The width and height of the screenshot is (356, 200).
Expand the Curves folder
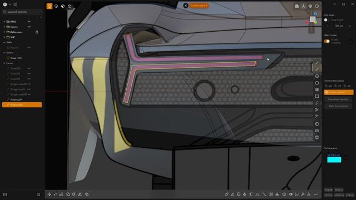[x=4, y=27]
